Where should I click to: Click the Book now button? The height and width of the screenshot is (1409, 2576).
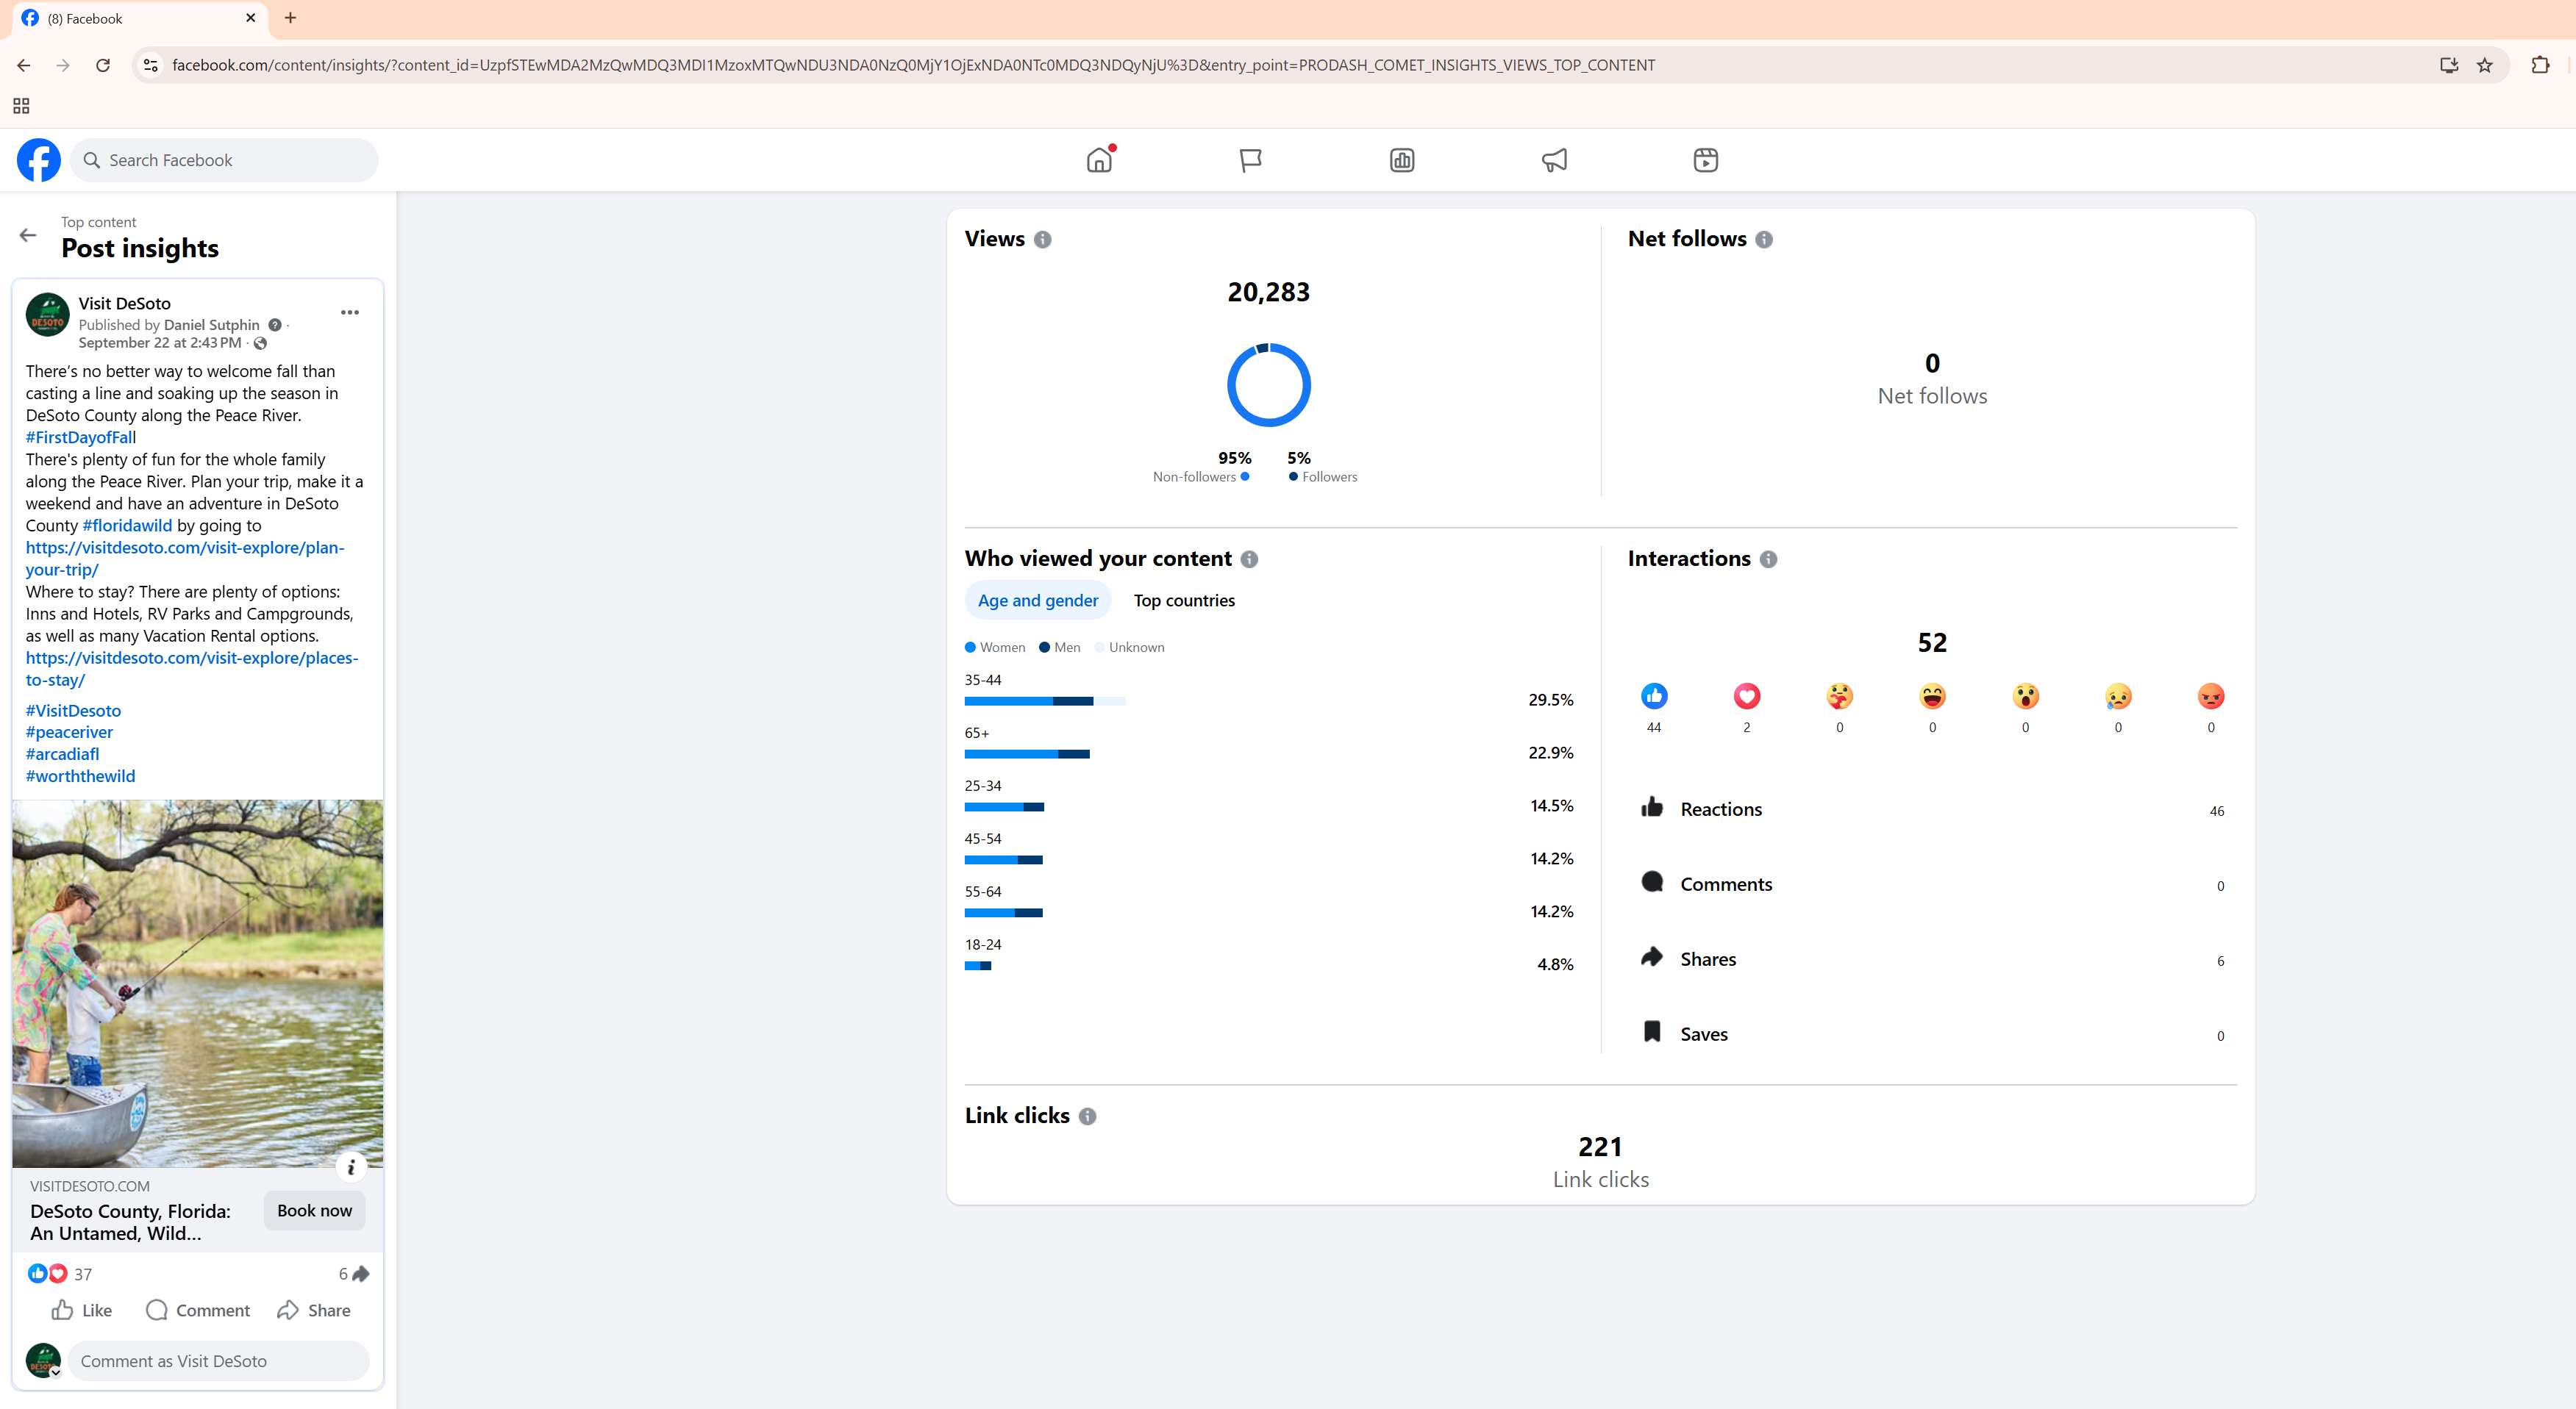(x=314, y=1210)
